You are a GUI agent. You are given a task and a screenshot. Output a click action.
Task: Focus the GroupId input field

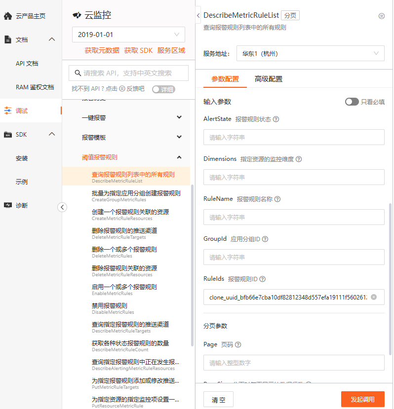click(294, 257)
